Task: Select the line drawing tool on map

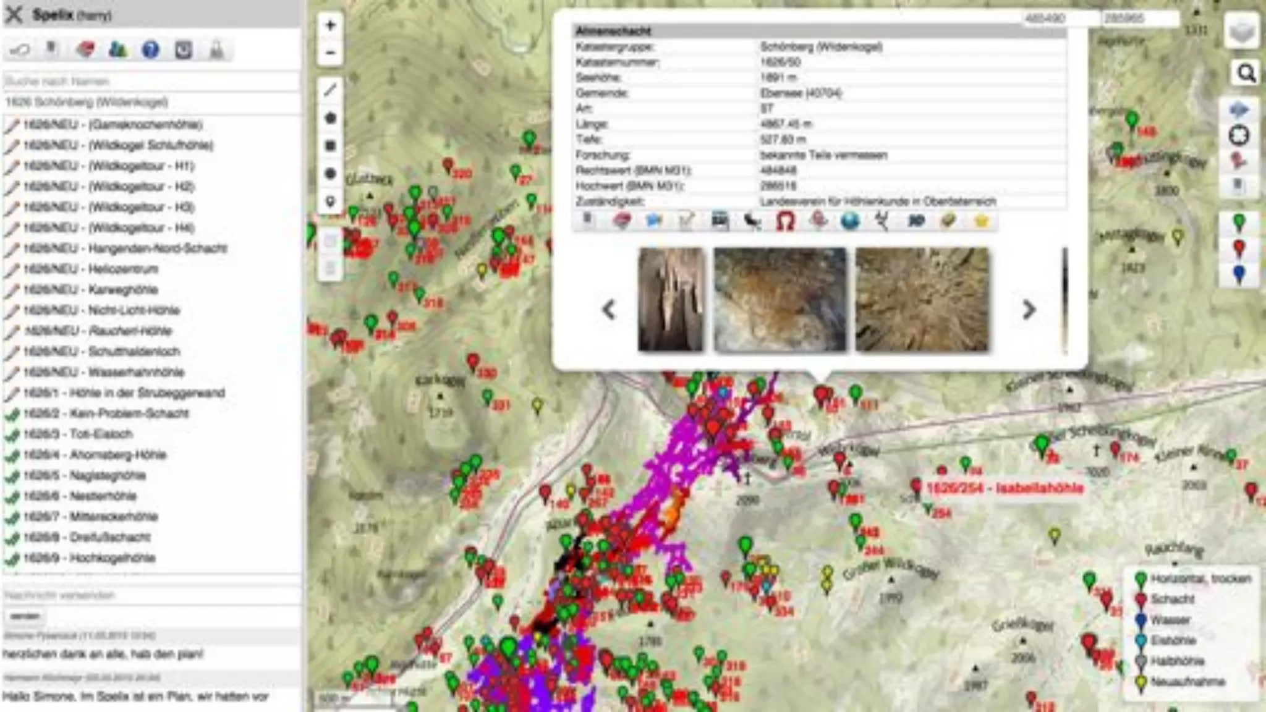Action: [330, 90]
